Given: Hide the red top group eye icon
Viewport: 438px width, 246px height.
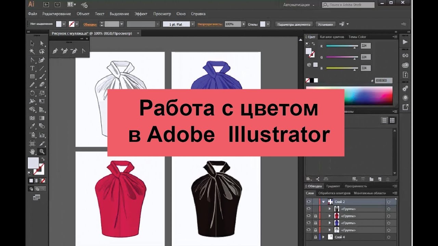Looking at the screenshot, I should (308, 216).
